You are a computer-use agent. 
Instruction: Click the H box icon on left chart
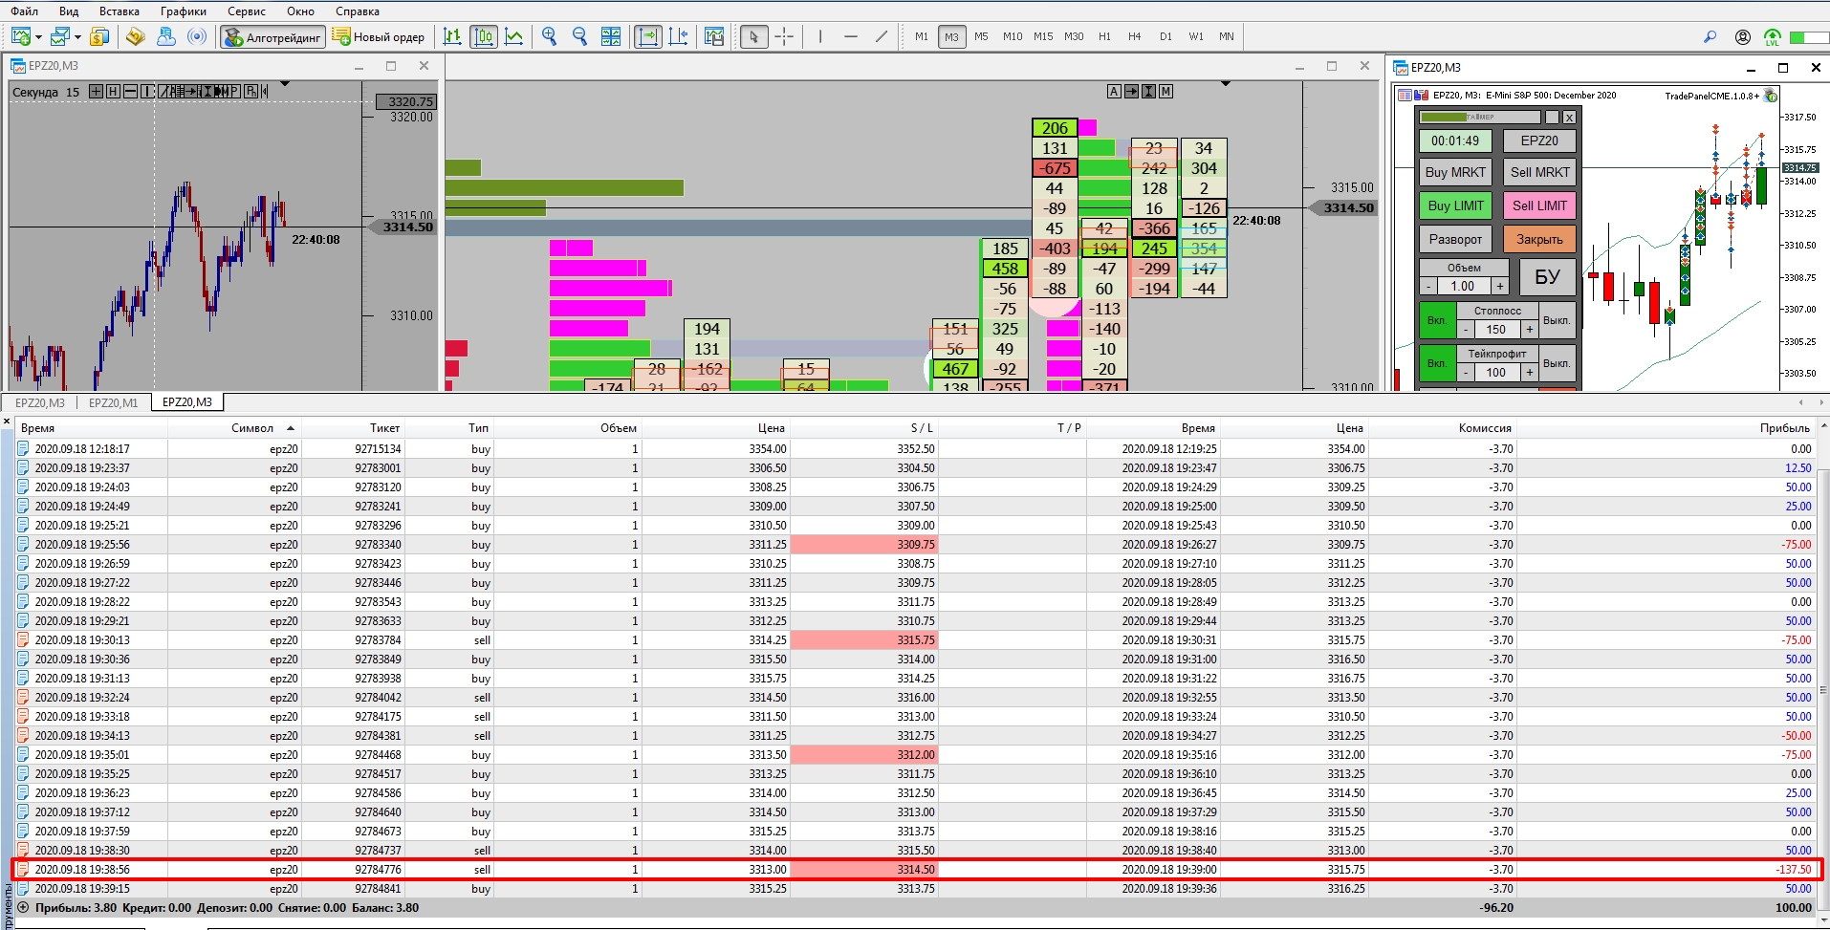point(113,91)
